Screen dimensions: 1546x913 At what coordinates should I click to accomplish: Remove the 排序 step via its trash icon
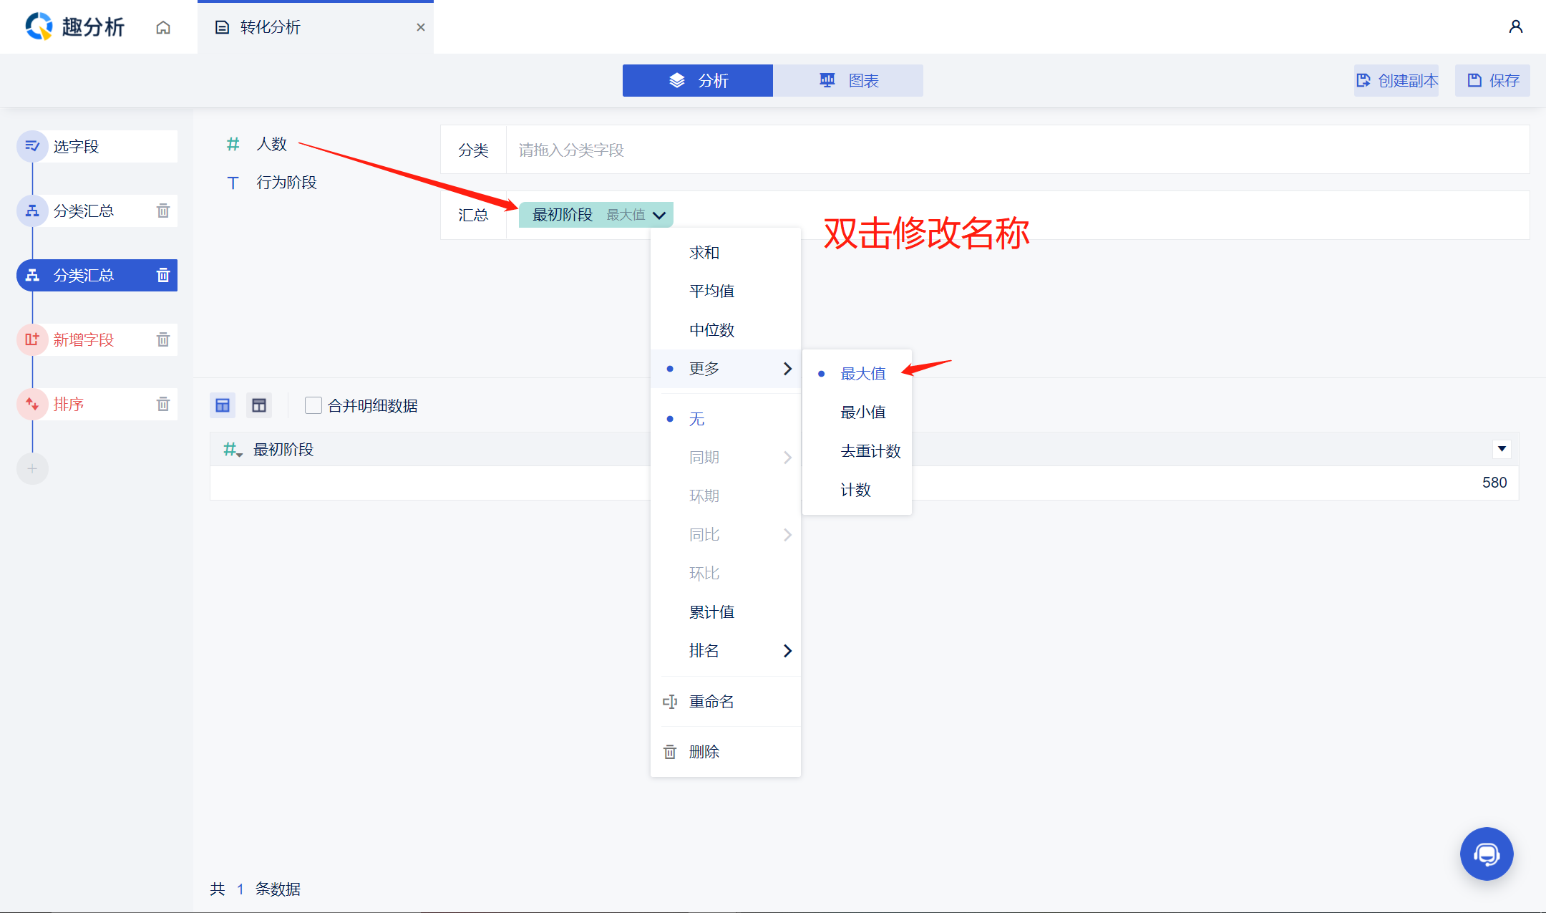tap(163, 404)
